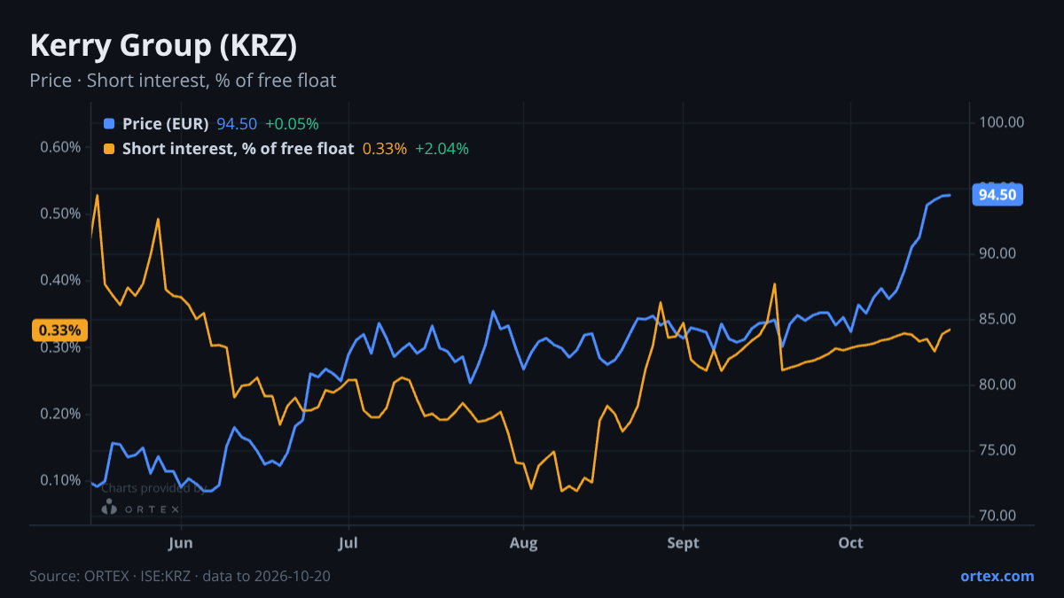Click the 85.00 right axis label

pyautogui.click(x=997, y=319)
